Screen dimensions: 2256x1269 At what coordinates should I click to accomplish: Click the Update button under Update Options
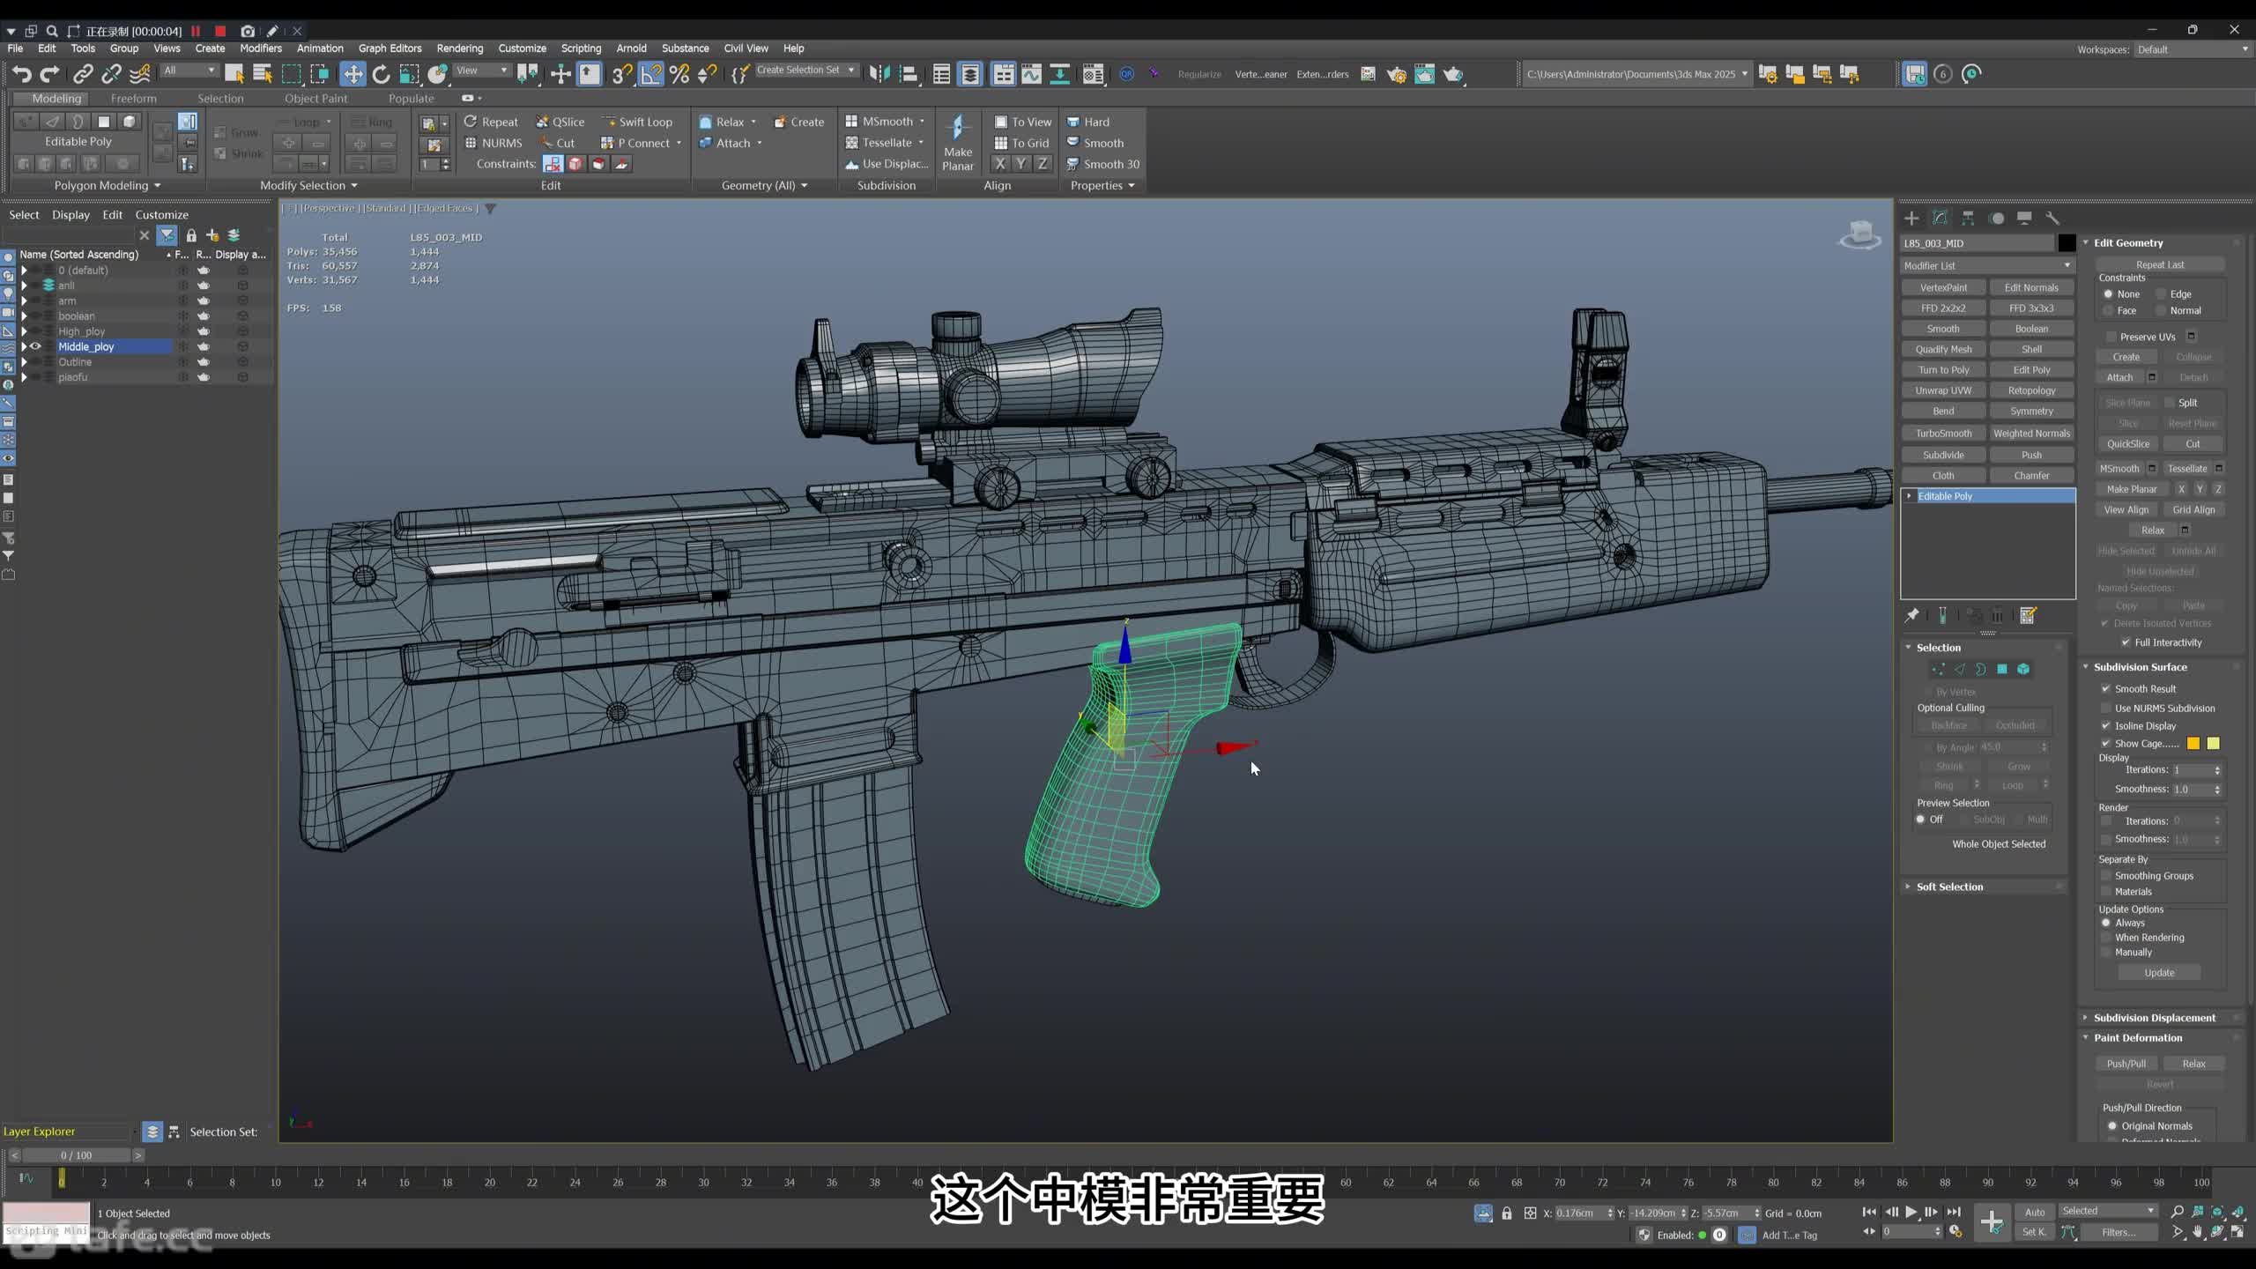click(x=2159, y=973)
